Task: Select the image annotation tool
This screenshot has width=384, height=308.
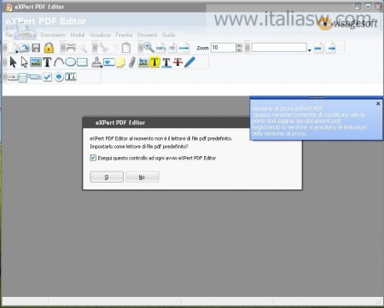Action: [x=143, y=62]
